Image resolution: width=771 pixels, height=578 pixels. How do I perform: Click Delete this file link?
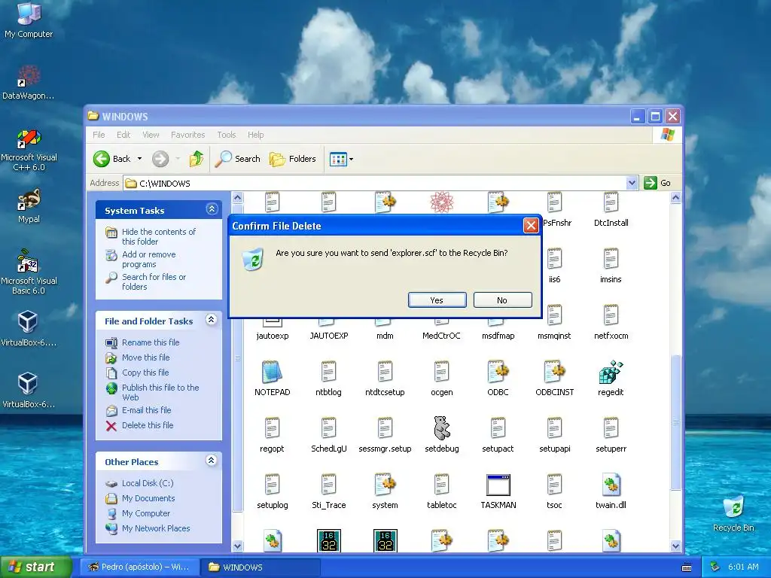pos(148,425)
